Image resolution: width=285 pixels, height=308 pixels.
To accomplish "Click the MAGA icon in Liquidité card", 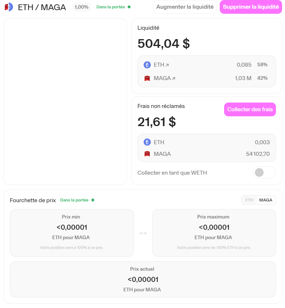I will (x=147, y=78).
